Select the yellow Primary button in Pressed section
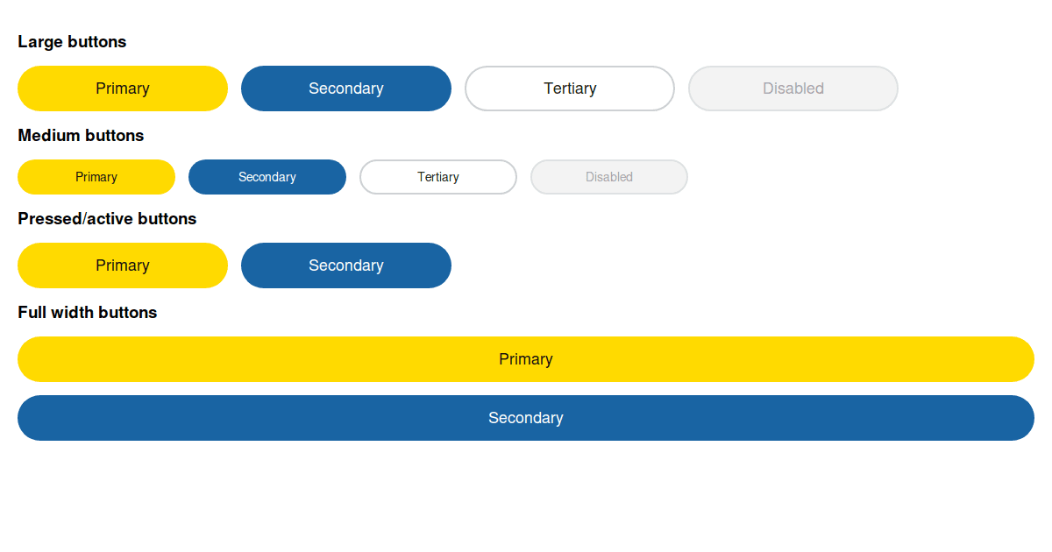1052x552 pixels. coord(123,265)
